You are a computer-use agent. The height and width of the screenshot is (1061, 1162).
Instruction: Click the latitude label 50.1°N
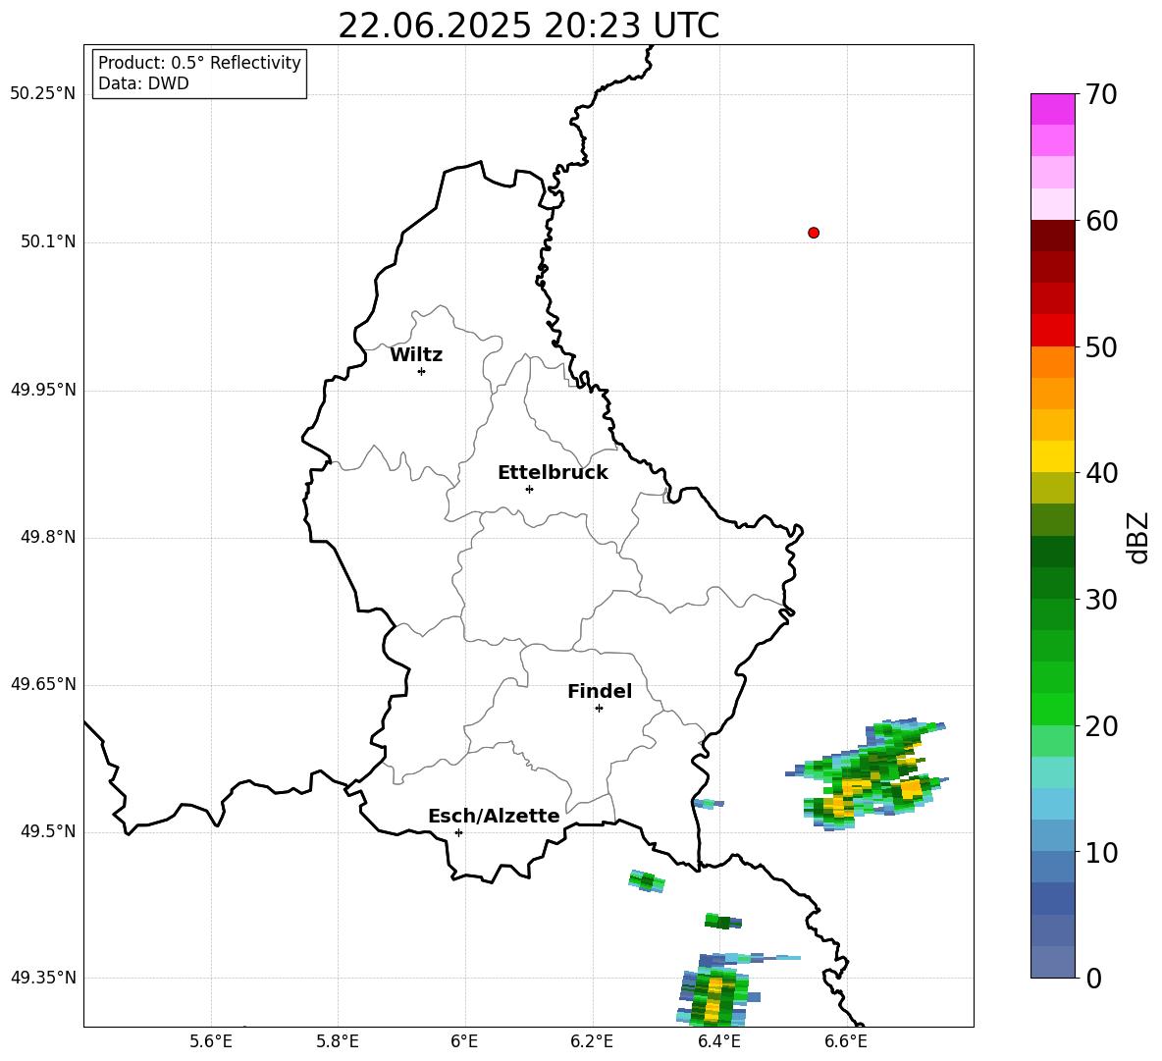pos(47,241)
